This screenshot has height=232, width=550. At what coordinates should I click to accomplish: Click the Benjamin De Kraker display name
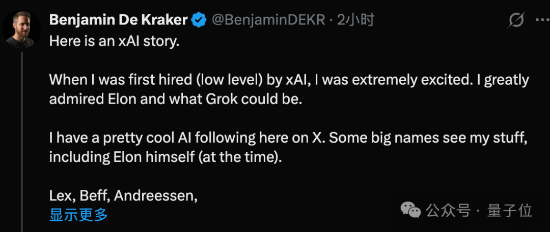(x=119, y=20)
